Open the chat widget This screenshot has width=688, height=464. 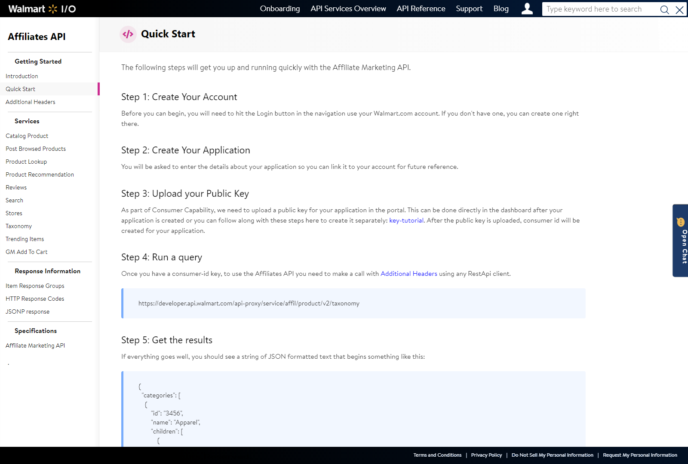click(680, 241)
